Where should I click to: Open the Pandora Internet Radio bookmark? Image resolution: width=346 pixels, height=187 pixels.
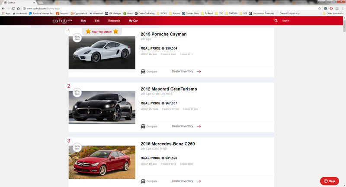[41, 13]
